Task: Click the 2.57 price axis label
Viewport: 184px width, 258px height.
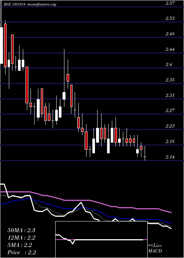Action: point(170,3)
